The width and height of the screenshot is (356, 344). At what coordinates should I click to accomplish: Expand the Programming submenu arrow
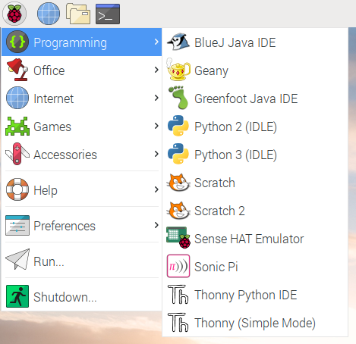[x=156, y=42]
